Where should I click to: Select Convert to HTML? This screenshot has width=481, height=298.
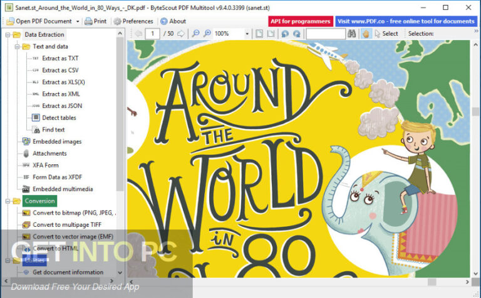(55, 249)
